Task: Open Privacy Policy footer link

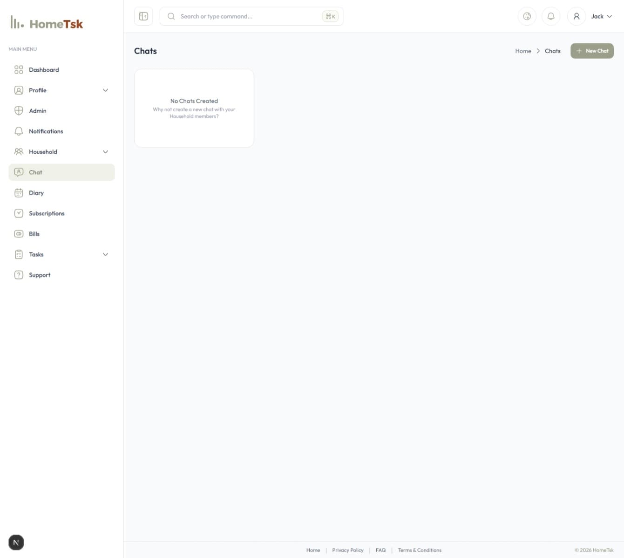Action: click(347, 550)
